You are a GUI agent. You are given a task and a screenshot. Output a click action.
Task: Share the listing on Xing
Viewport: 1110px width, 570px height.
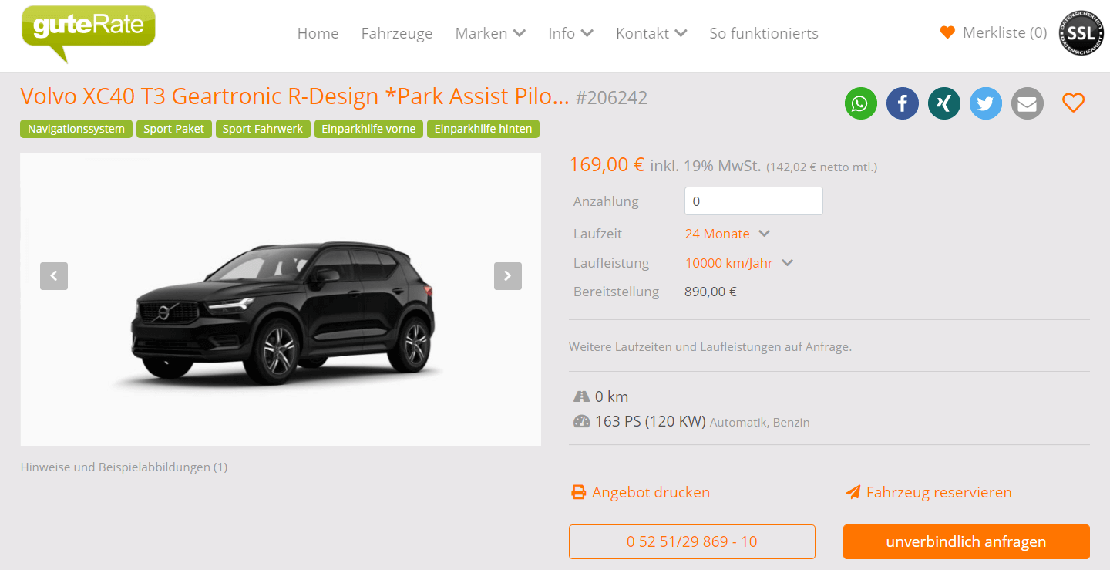coord(944,103)
